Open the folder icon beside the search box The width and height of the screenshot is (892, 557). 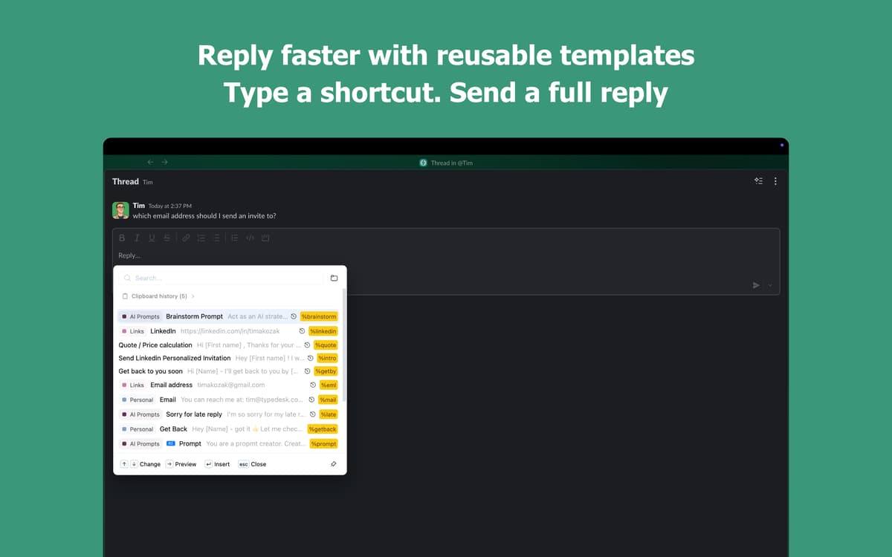tap(334, 278)
